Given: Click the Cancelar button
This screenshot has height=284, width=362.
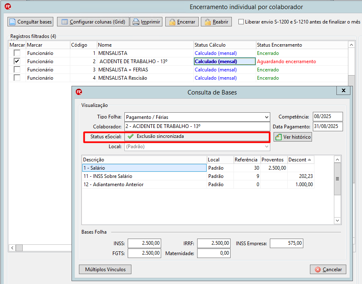Looking at the screenshot, I should 328,270.
